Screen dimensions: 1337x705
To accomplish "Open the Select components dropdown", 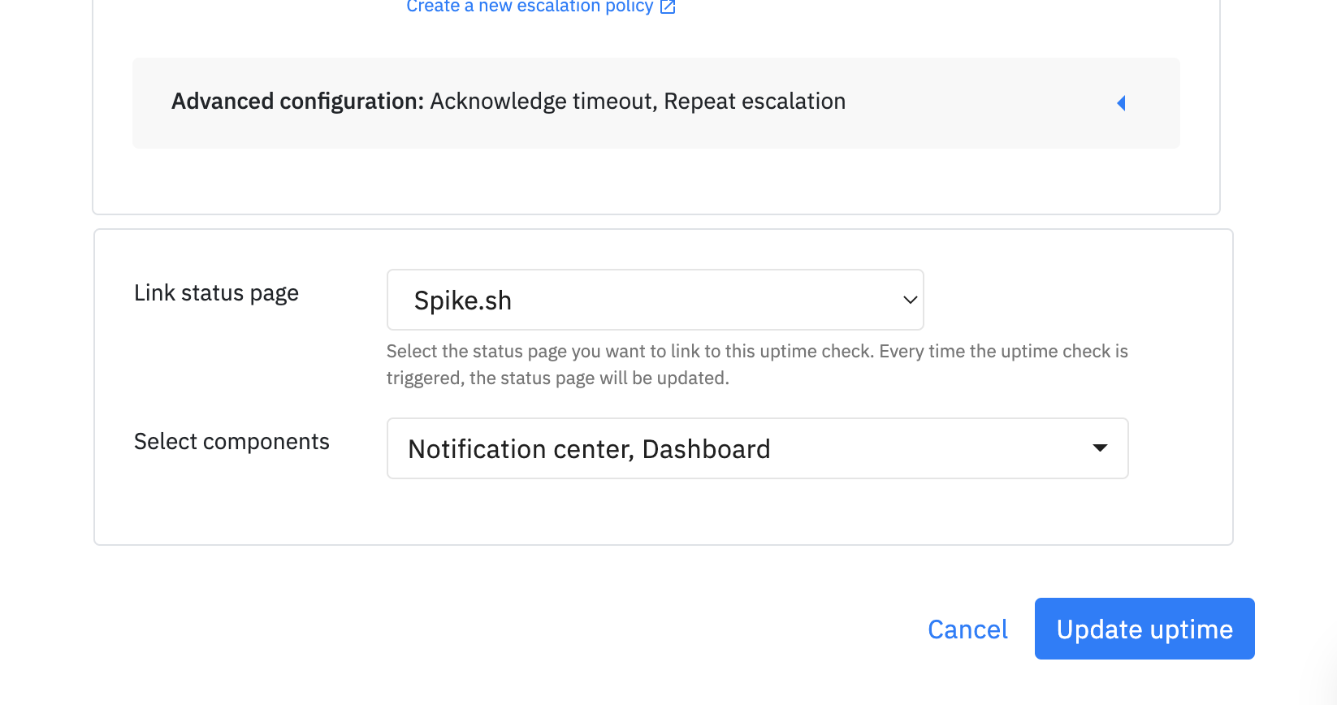I will pos(758,448).
